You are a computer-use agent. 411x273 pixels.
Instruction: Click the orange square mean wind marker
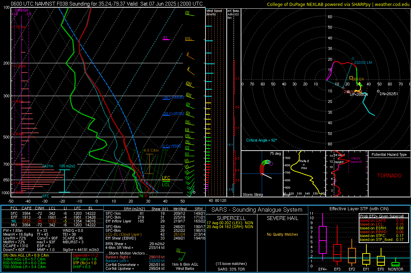351,78
